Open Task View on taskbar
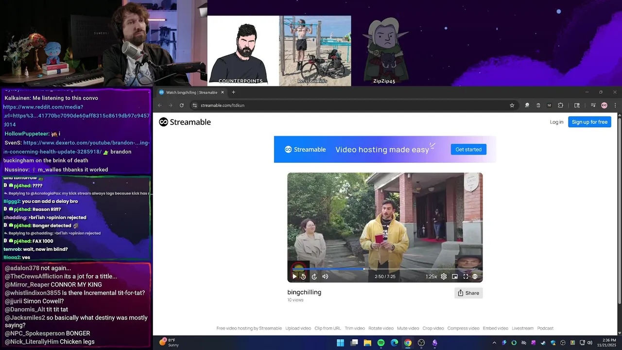622x350 pixels. point(354,343)
